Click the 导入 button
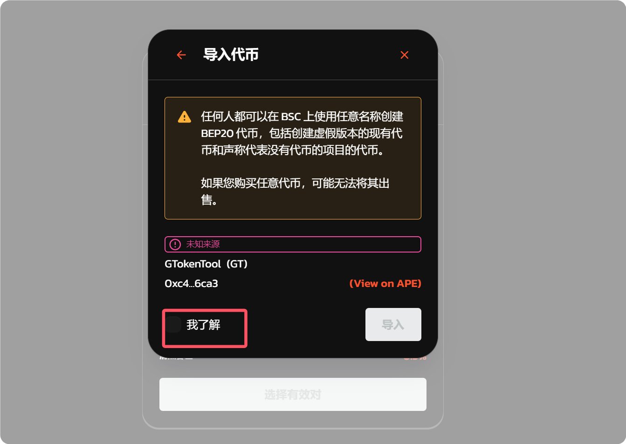 point(393,325)
